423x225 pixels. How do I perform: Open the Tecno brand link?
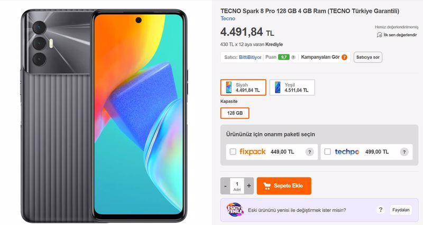[x=228, y=18]
